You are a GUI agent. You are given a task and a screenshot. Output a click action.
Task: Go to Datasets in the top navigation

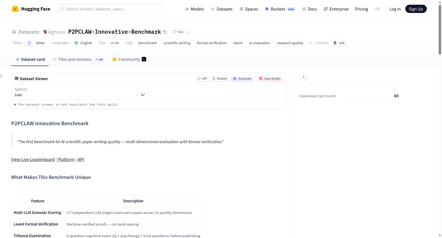[x=222, y=9]
